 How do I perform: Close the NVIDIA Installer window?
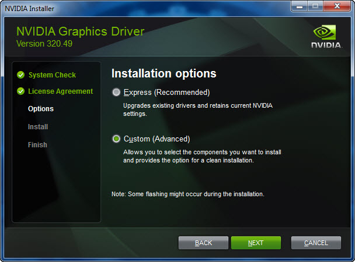[337, 6]
